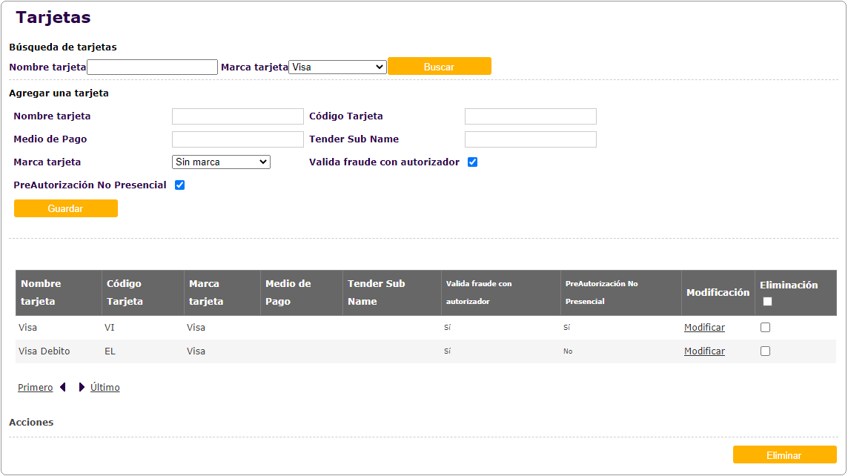Check the Eliminación box for Visa Debito
This screenshot has width=848, height=476.
click(x=766, y=351)
